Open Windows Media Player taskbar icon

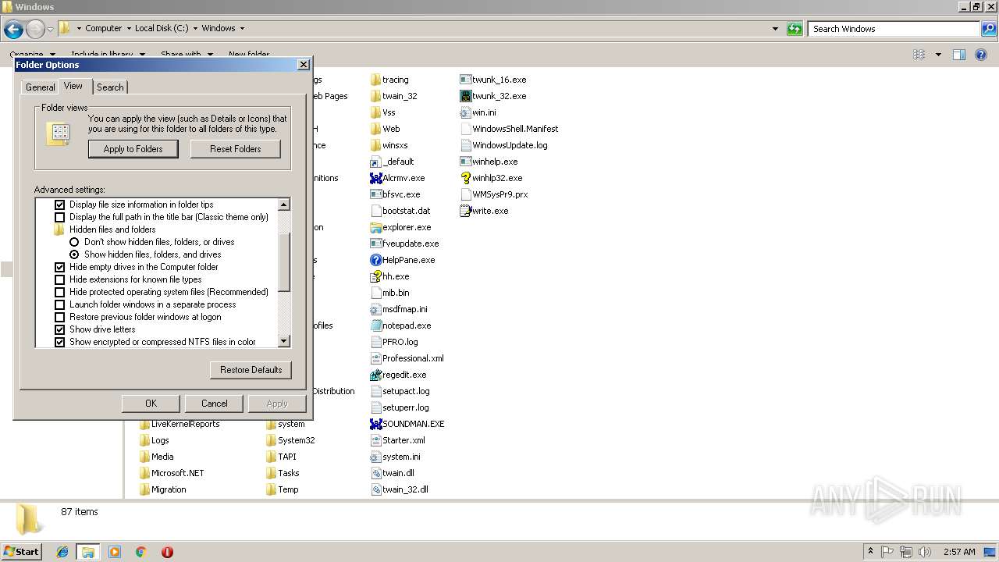(x=115, y=552)
